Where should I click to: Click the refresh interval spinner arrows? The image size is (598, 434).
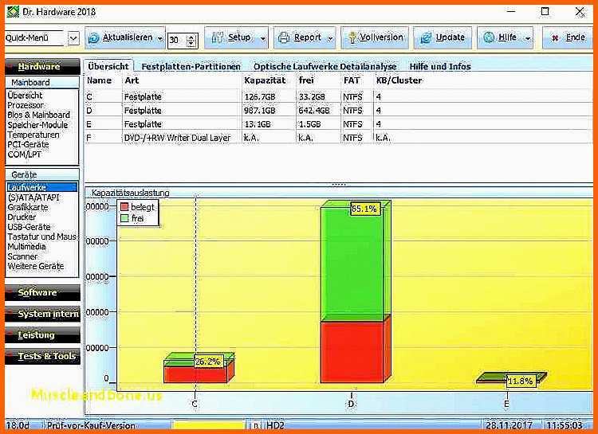[x=191, y=39]
